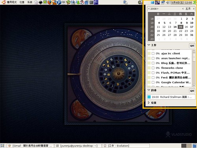
Task: Click the color swatch beside 'fireworks clone'
Action: [x=149, y=68]
